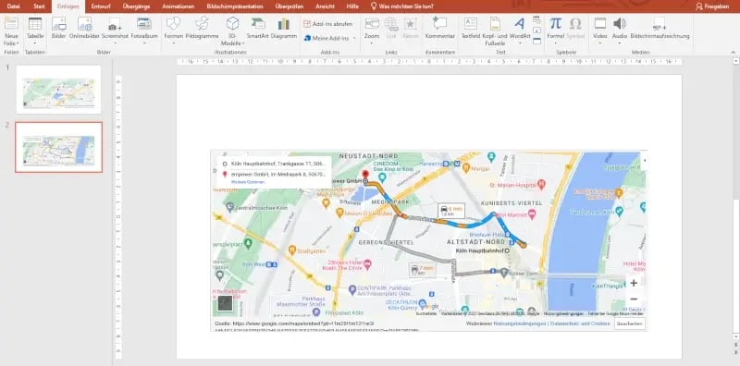
Task: Open the Fotoalbum menu
Action: [144, 30]
